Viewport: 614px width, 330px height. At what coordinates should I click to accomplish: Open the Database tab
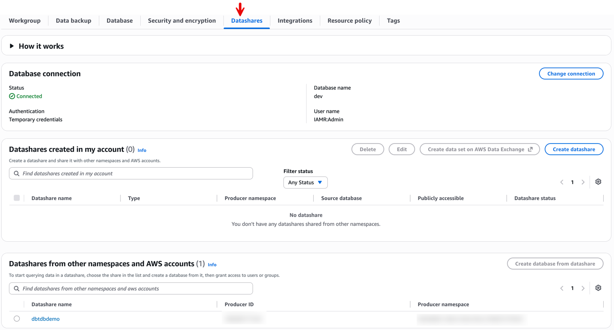click(120, 21)
